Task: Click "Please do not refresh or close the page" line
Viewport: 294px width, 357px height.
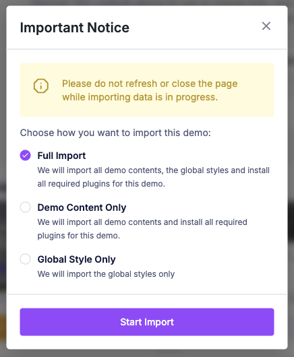Action: point(150,84)
